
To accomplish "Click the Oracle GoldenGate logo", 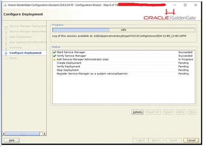I will [169, 15].
